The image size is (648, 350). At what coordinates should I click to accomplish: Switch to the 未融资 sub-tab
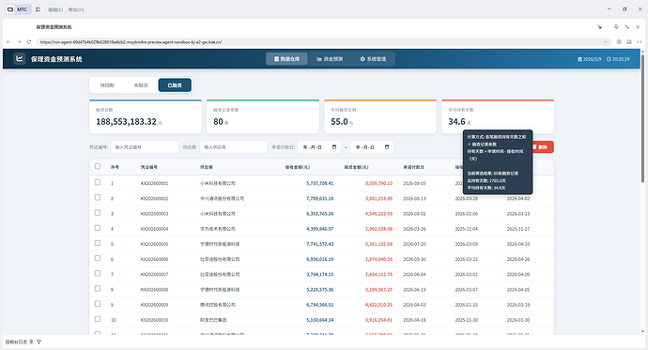point(141,85)
